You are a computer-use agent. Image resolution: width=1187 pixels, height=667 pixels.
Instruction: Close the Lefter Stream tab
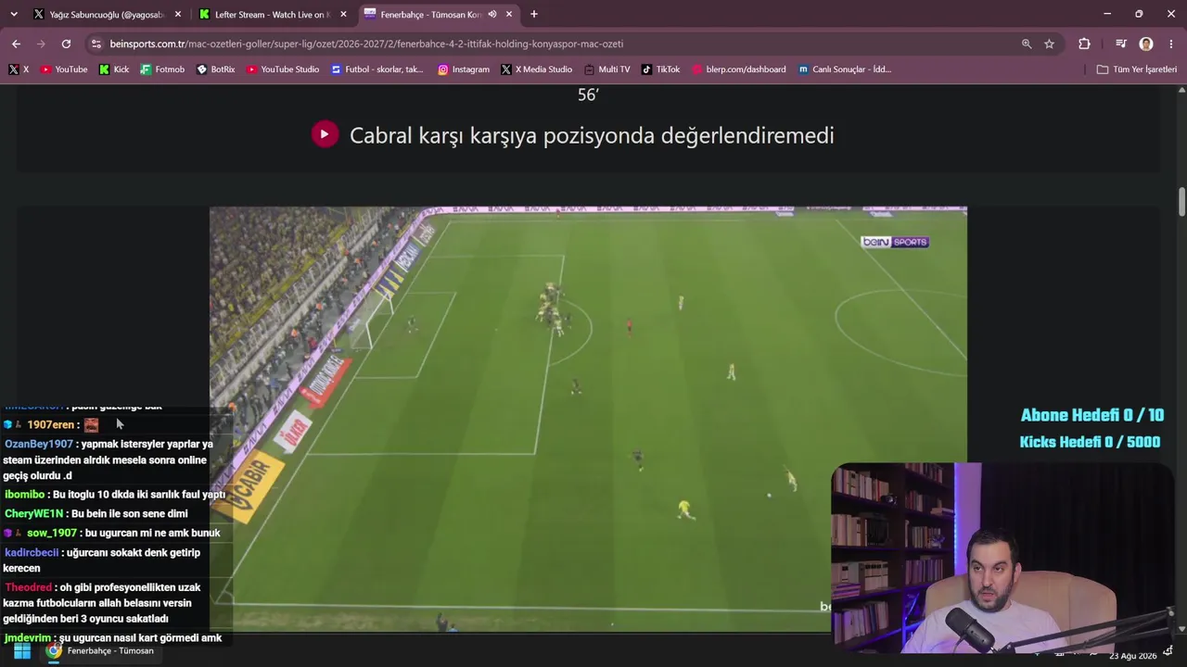(x=343, y=15)
